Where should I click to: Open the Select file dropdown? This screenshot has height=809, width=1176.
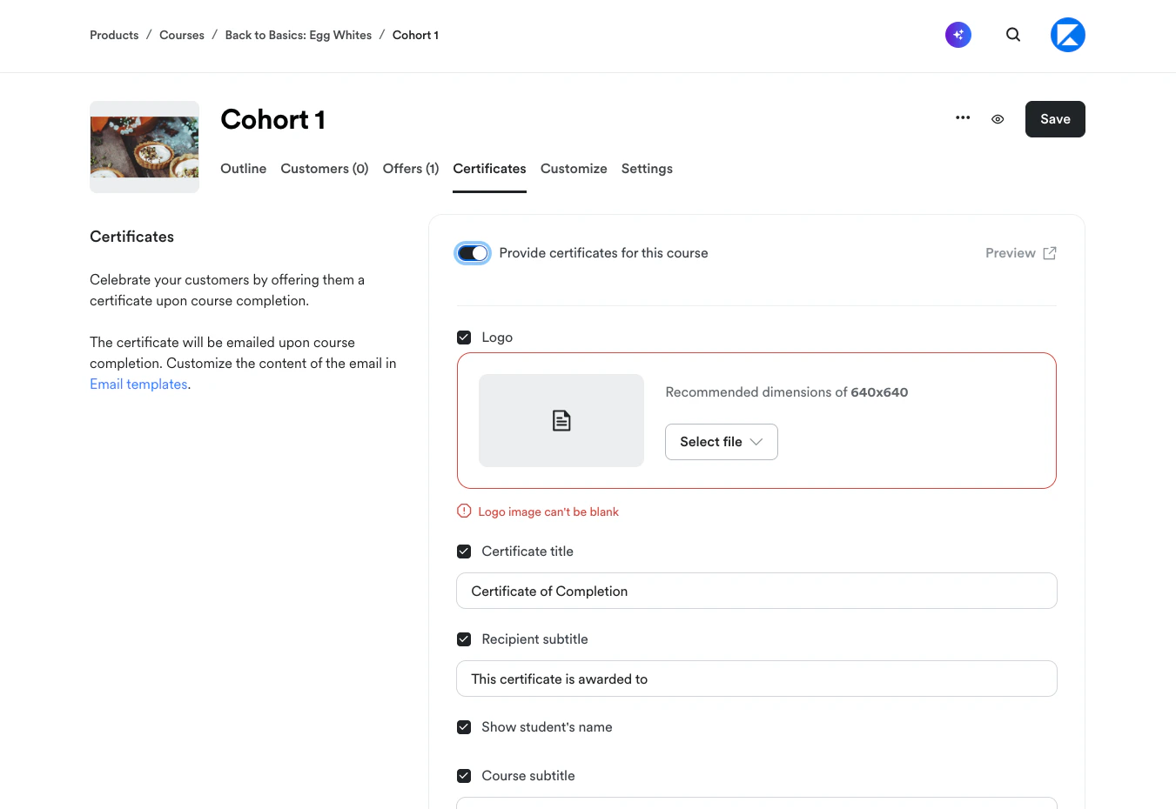[721, 442]
